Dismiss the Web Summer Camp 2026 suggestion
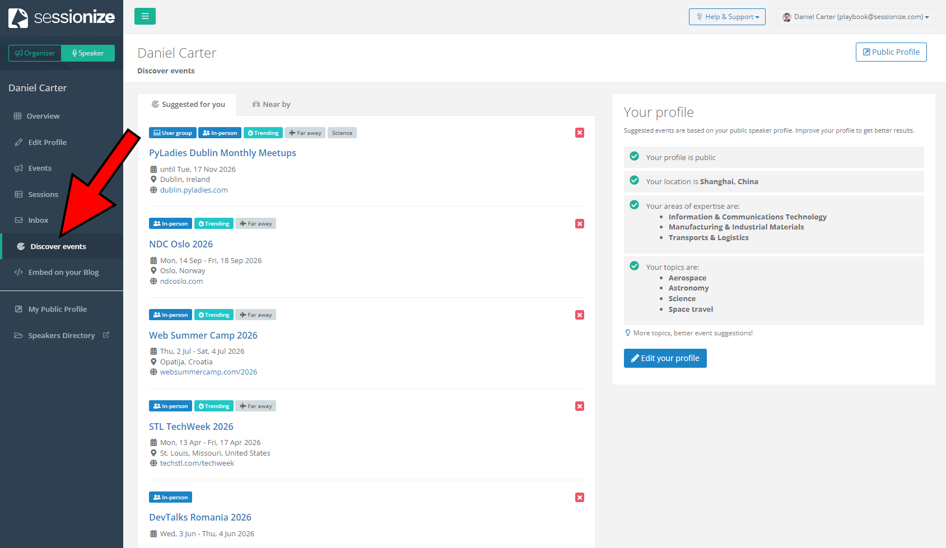This screenshot has height=548, width=946. tap(580, 315)
